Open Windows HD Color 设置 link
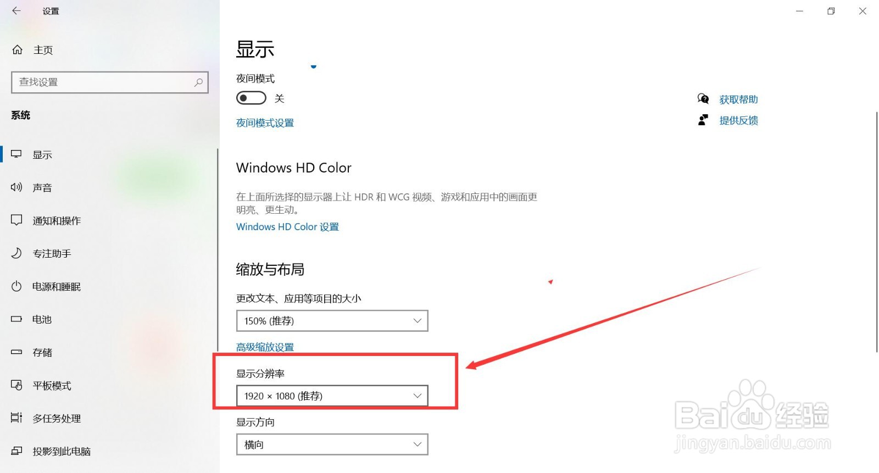Viewport: 879px width, 473px height. tap(287, 227)
